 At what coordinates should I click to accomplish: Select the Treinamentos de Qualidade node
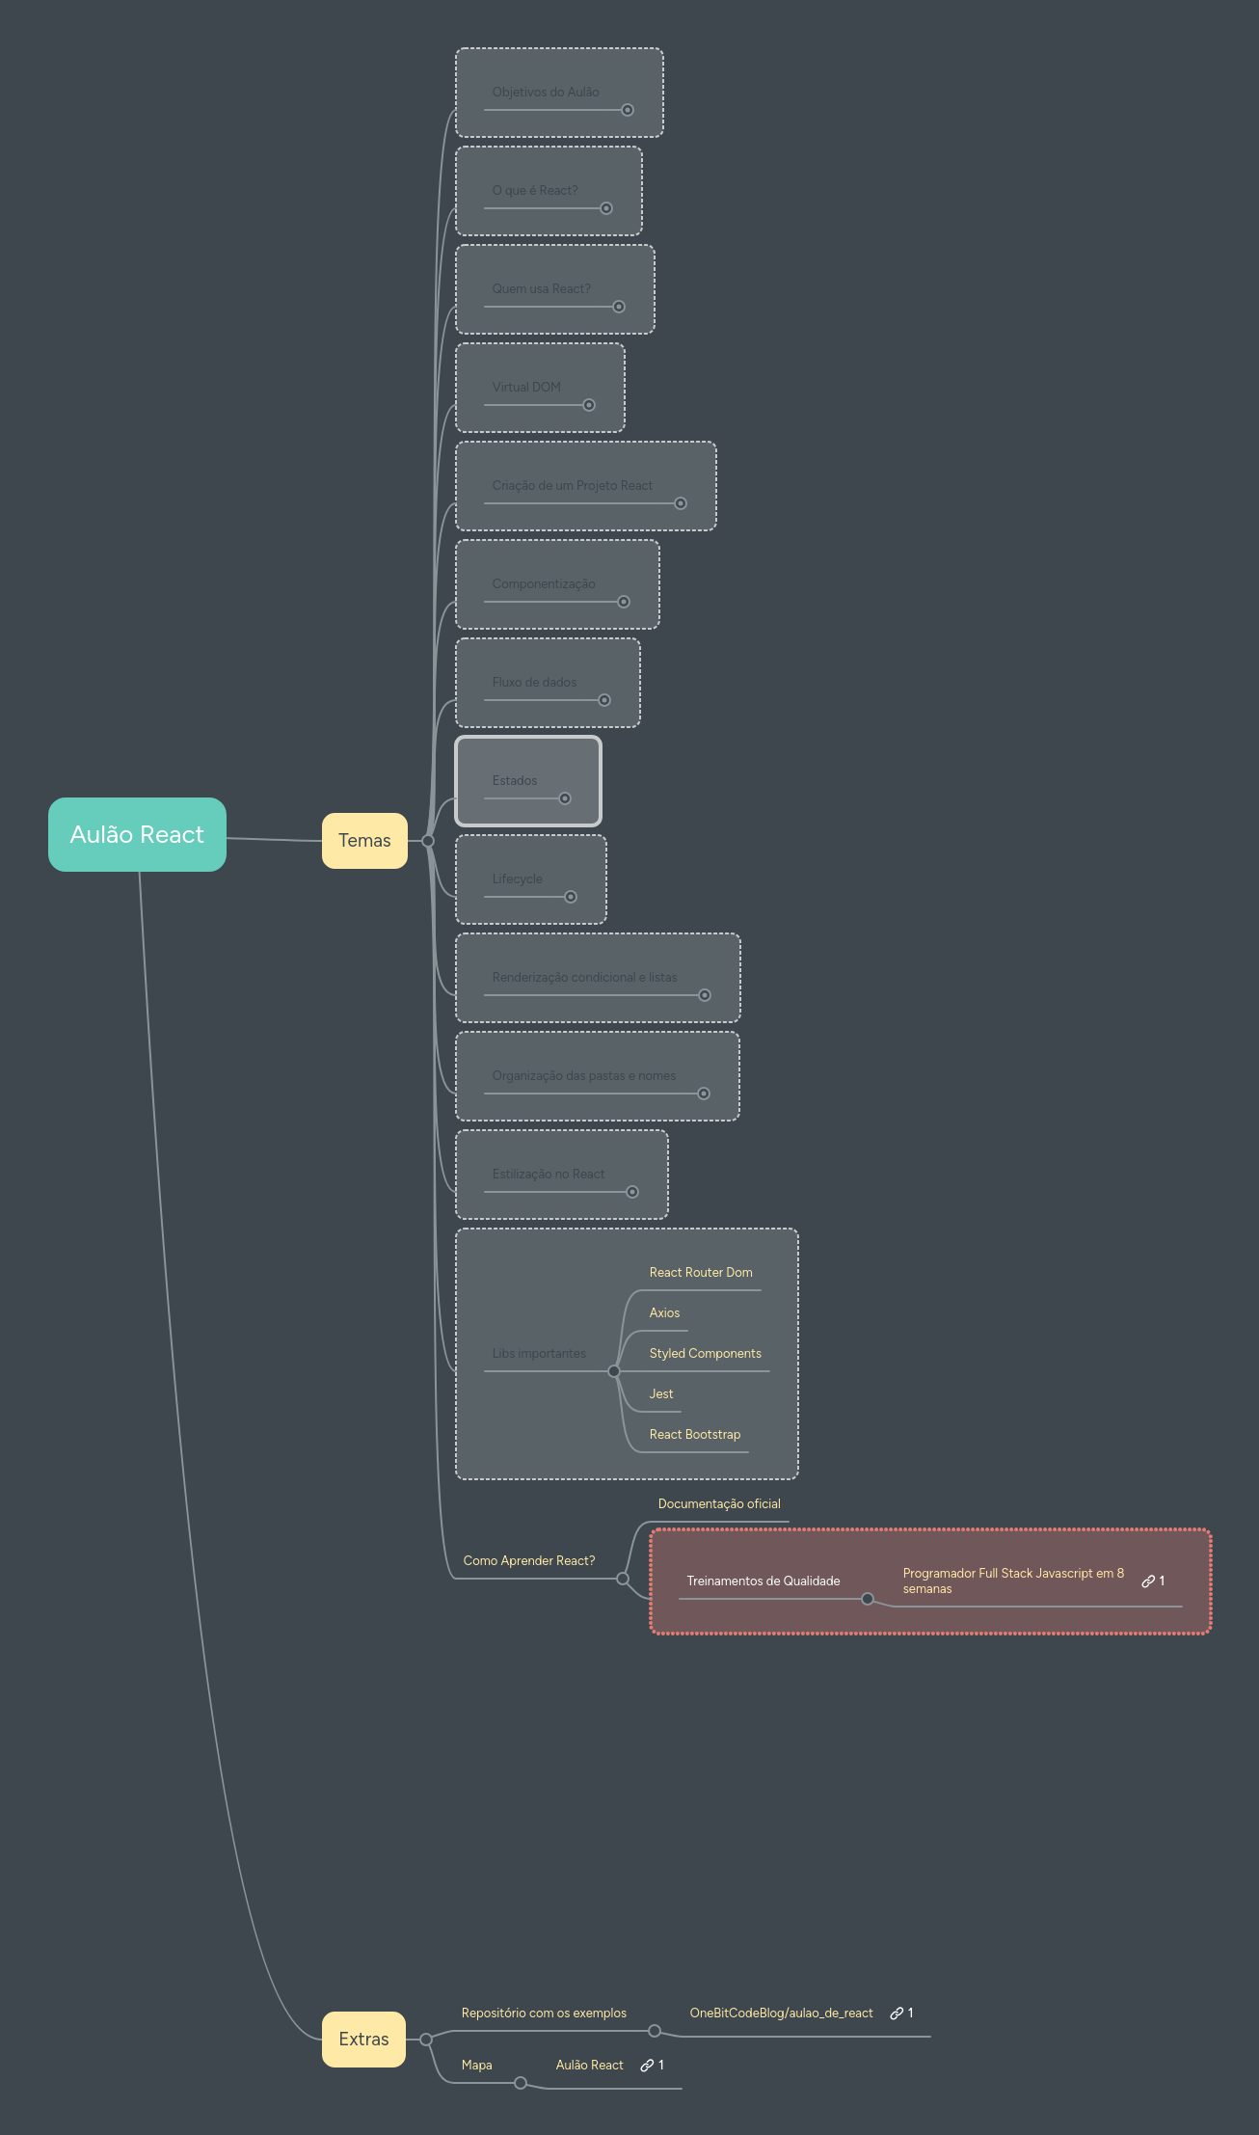tap(763, 1581)
